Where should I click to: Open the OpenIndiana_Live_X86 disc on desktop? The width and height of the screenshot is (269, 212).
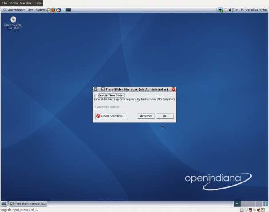click(13, 23)
